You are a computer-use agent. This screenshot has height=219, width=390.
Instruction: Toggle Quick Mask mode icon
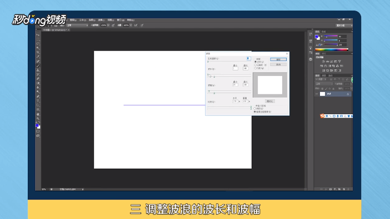[x=38, y=131]
